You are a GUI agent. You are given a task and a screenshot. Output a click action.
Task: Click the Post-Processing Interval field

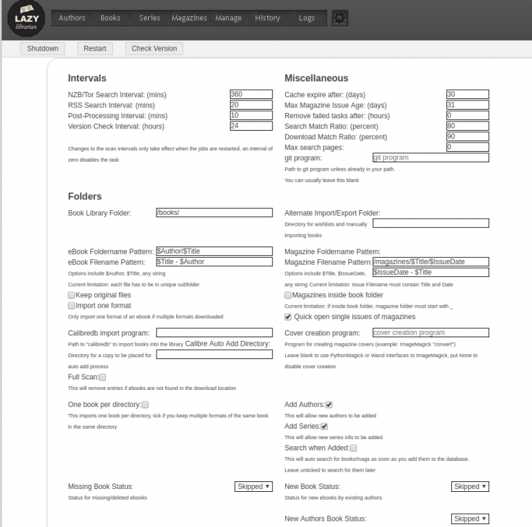point(251,115)
